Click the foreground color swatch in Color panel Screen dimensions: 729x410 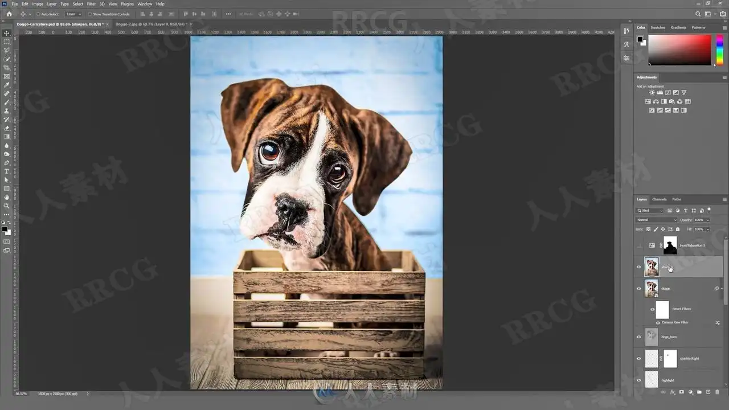pyautogui.click(x=640, y=40)
